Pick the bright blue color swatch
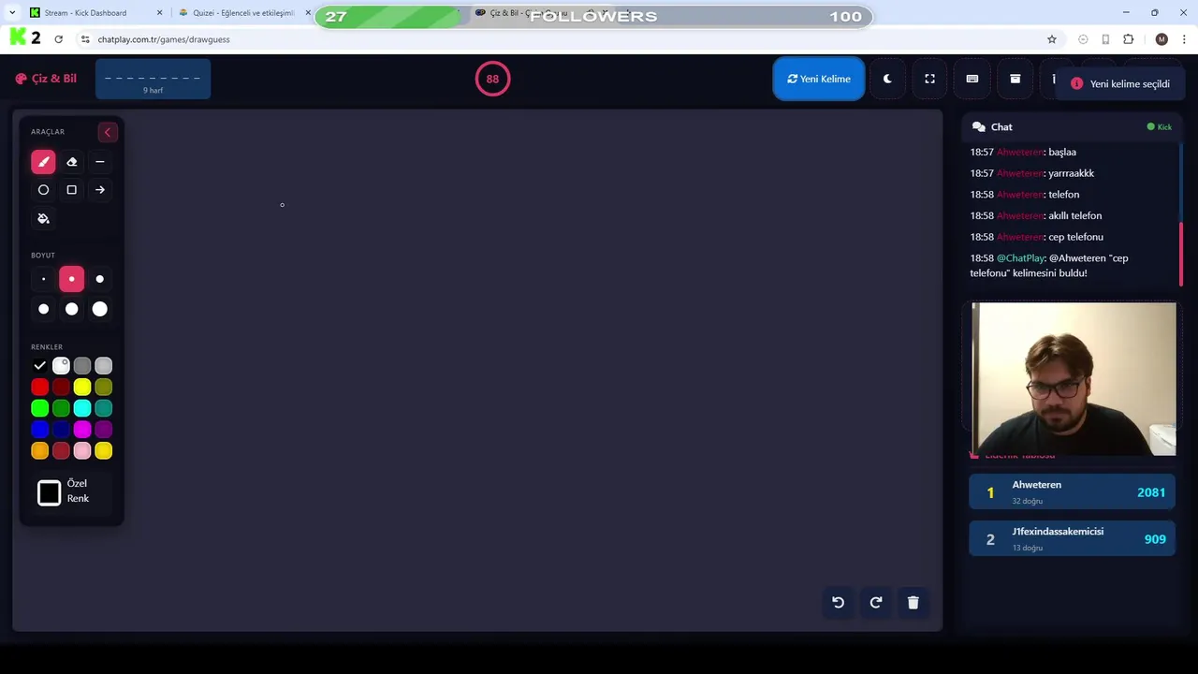Image resolution: width=1198 pixels, height=674 pixels. click(x=39, y=430)
